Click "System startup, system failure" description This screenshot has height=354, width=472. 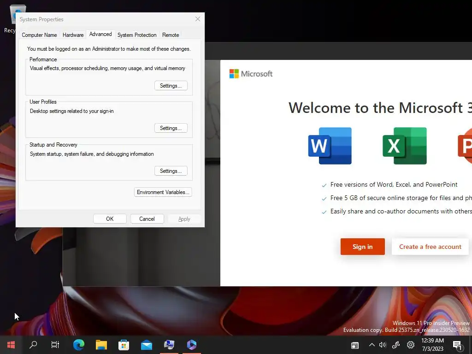pyautogui.click(x=92, y=154)
